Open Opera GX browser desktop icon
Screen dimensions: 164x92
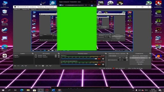5,22
